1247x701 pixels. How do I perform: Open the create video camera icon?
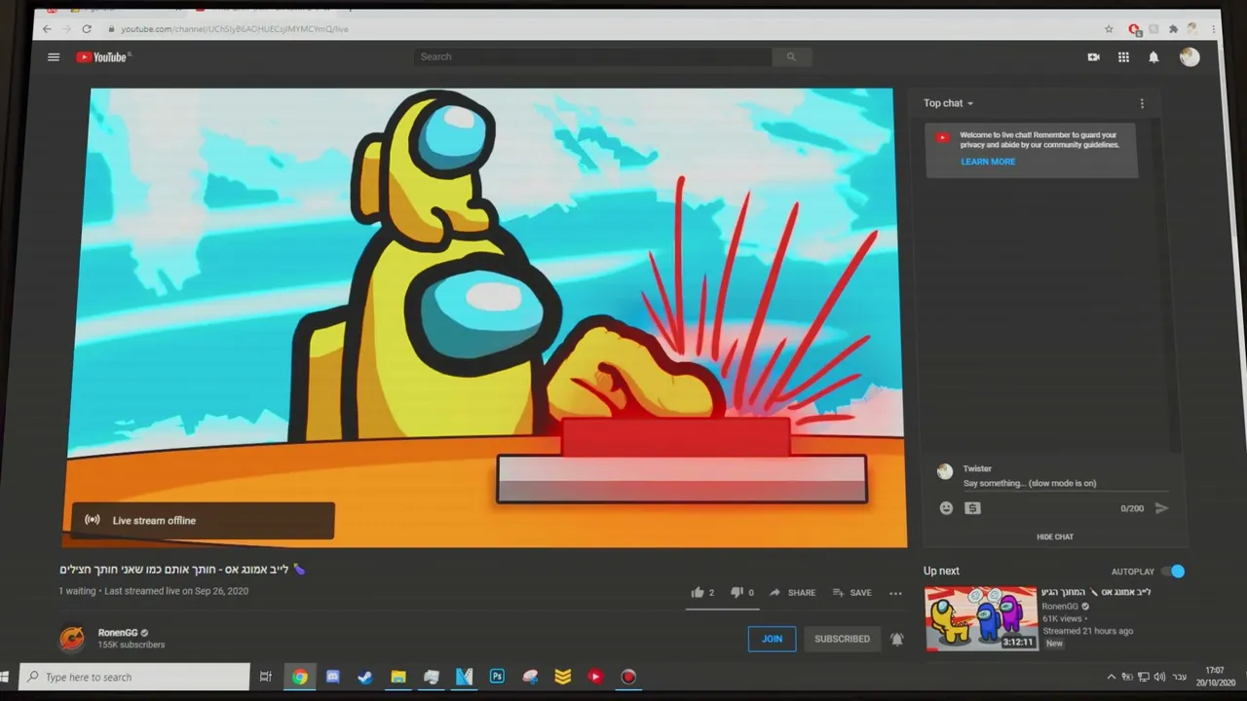[1093, 57]
